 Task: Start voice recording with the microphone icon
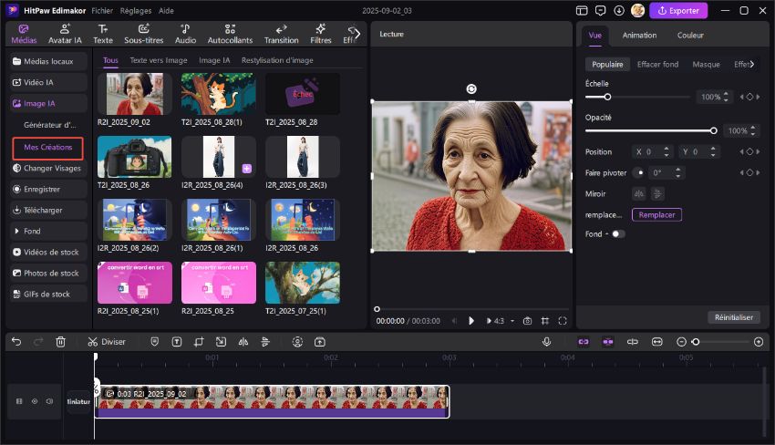546,342
